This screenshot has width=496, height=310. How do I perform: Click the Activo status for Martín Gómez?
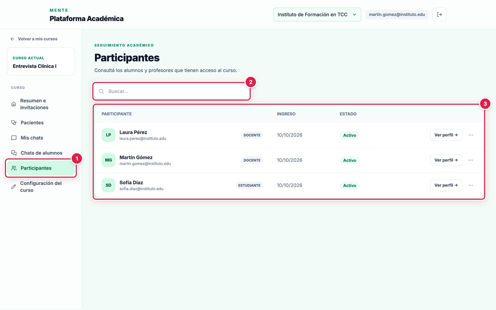[x=350, y=160]
